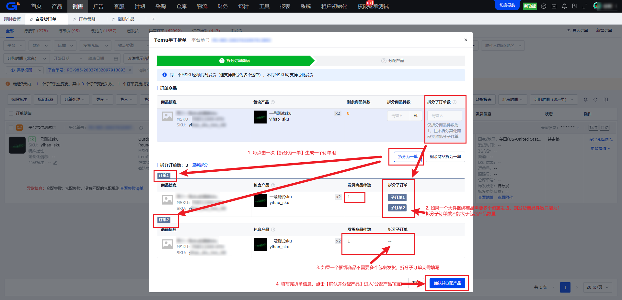Screen dimensions: 622x300
Task: Click the 设定仓库物流 link
Action: (x=601, y=140)
